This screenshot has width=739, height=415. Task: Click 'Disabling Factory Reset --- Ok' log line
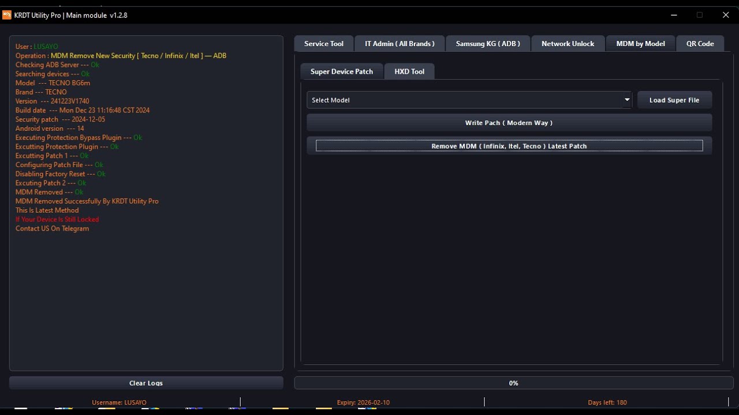(x=61, y=174)
